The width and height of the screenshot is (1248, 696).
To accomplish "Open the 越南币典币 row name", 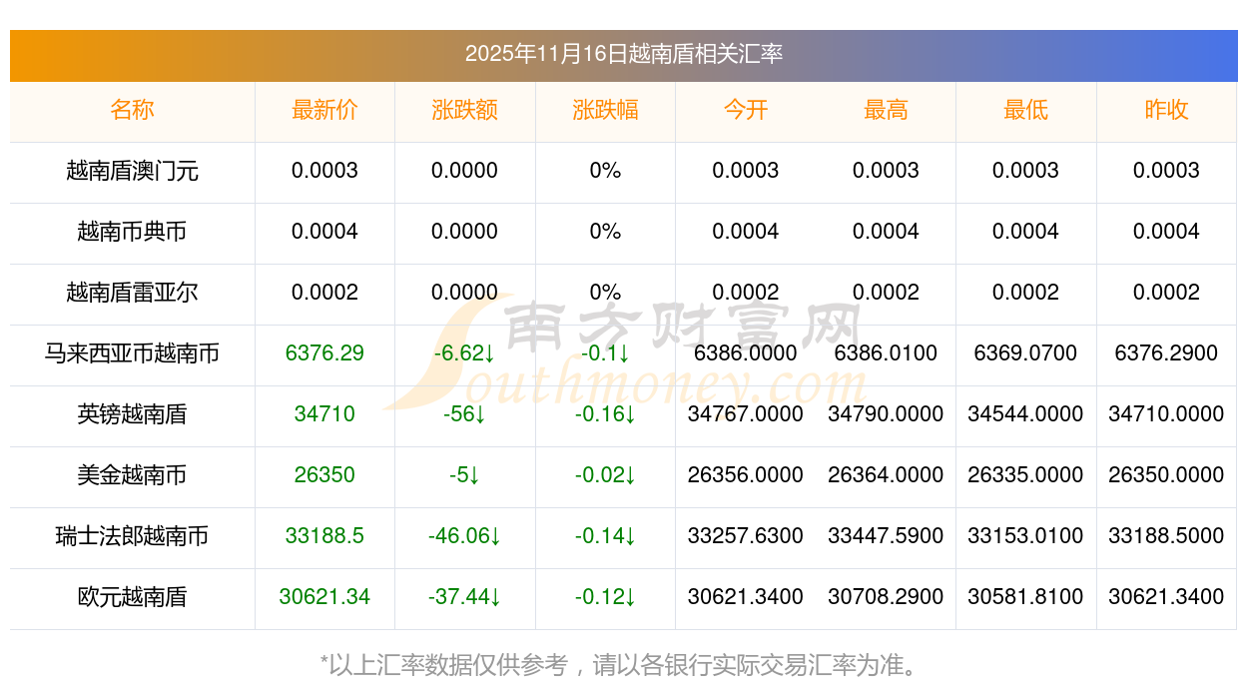I will click(132, 232).
